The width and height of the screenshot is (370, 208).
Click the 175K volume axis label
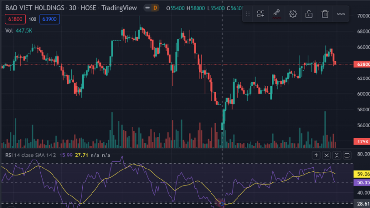[361, 142]
